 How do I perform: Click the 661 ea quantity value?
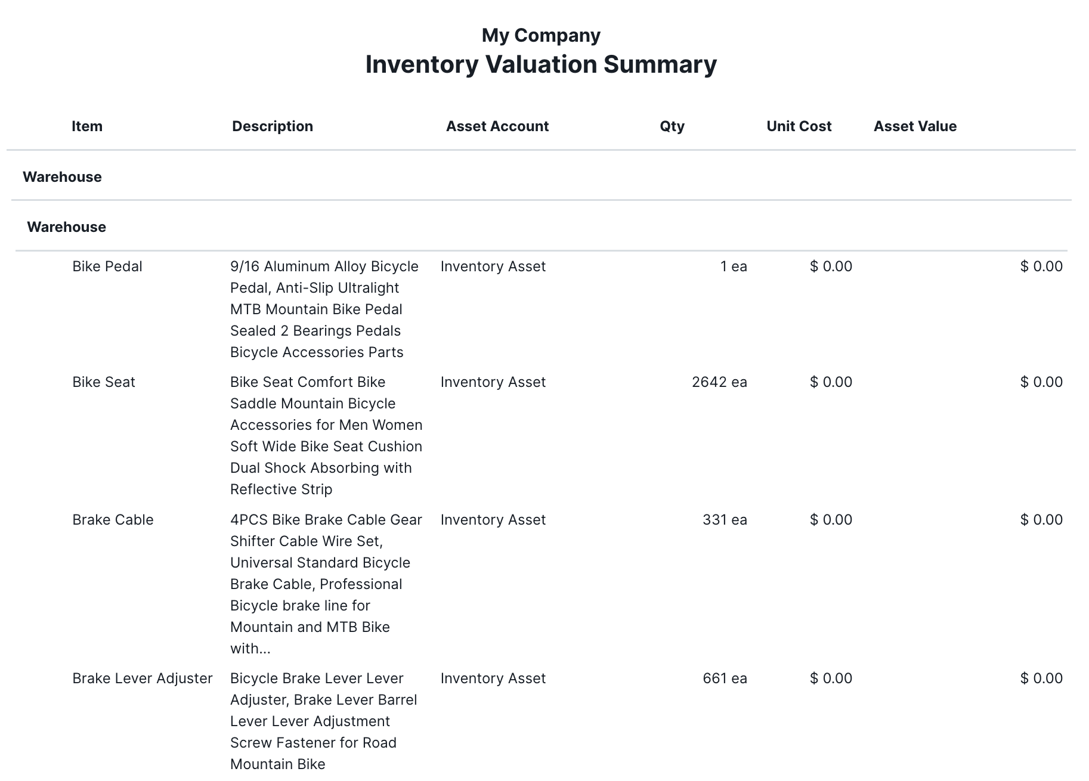pyautogui.click(x=725, y=678)
